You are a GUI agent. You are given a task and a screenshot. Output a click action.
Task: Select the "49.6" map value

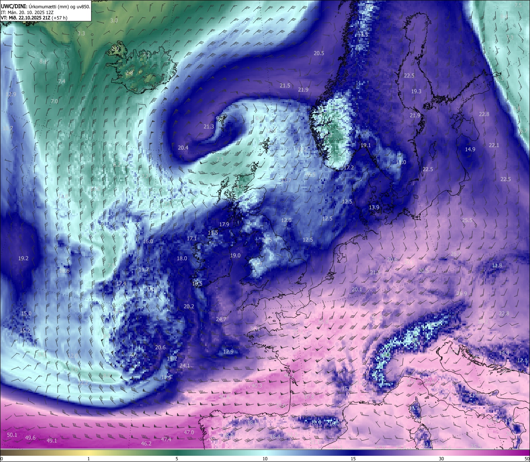30,438
